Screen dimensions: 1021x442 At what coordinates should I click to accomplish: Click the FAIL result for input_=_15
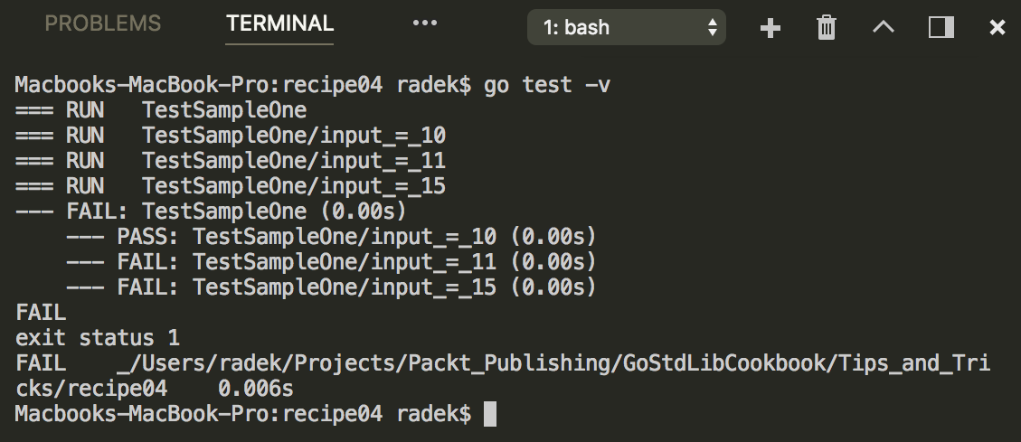pos(331,287)
